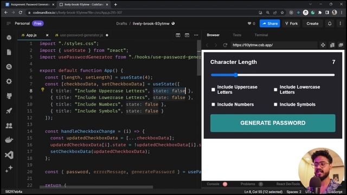347x195 pixels.
Task: Click the split editor layout icon
Action: click(x=178, y=35)
